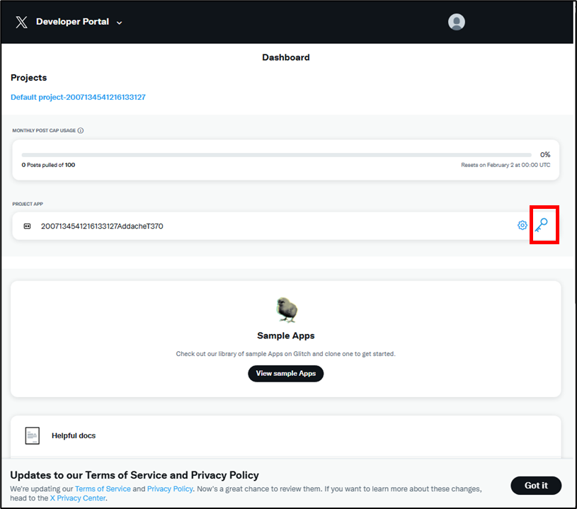Open app settings with the gear icon

(522, 225)
